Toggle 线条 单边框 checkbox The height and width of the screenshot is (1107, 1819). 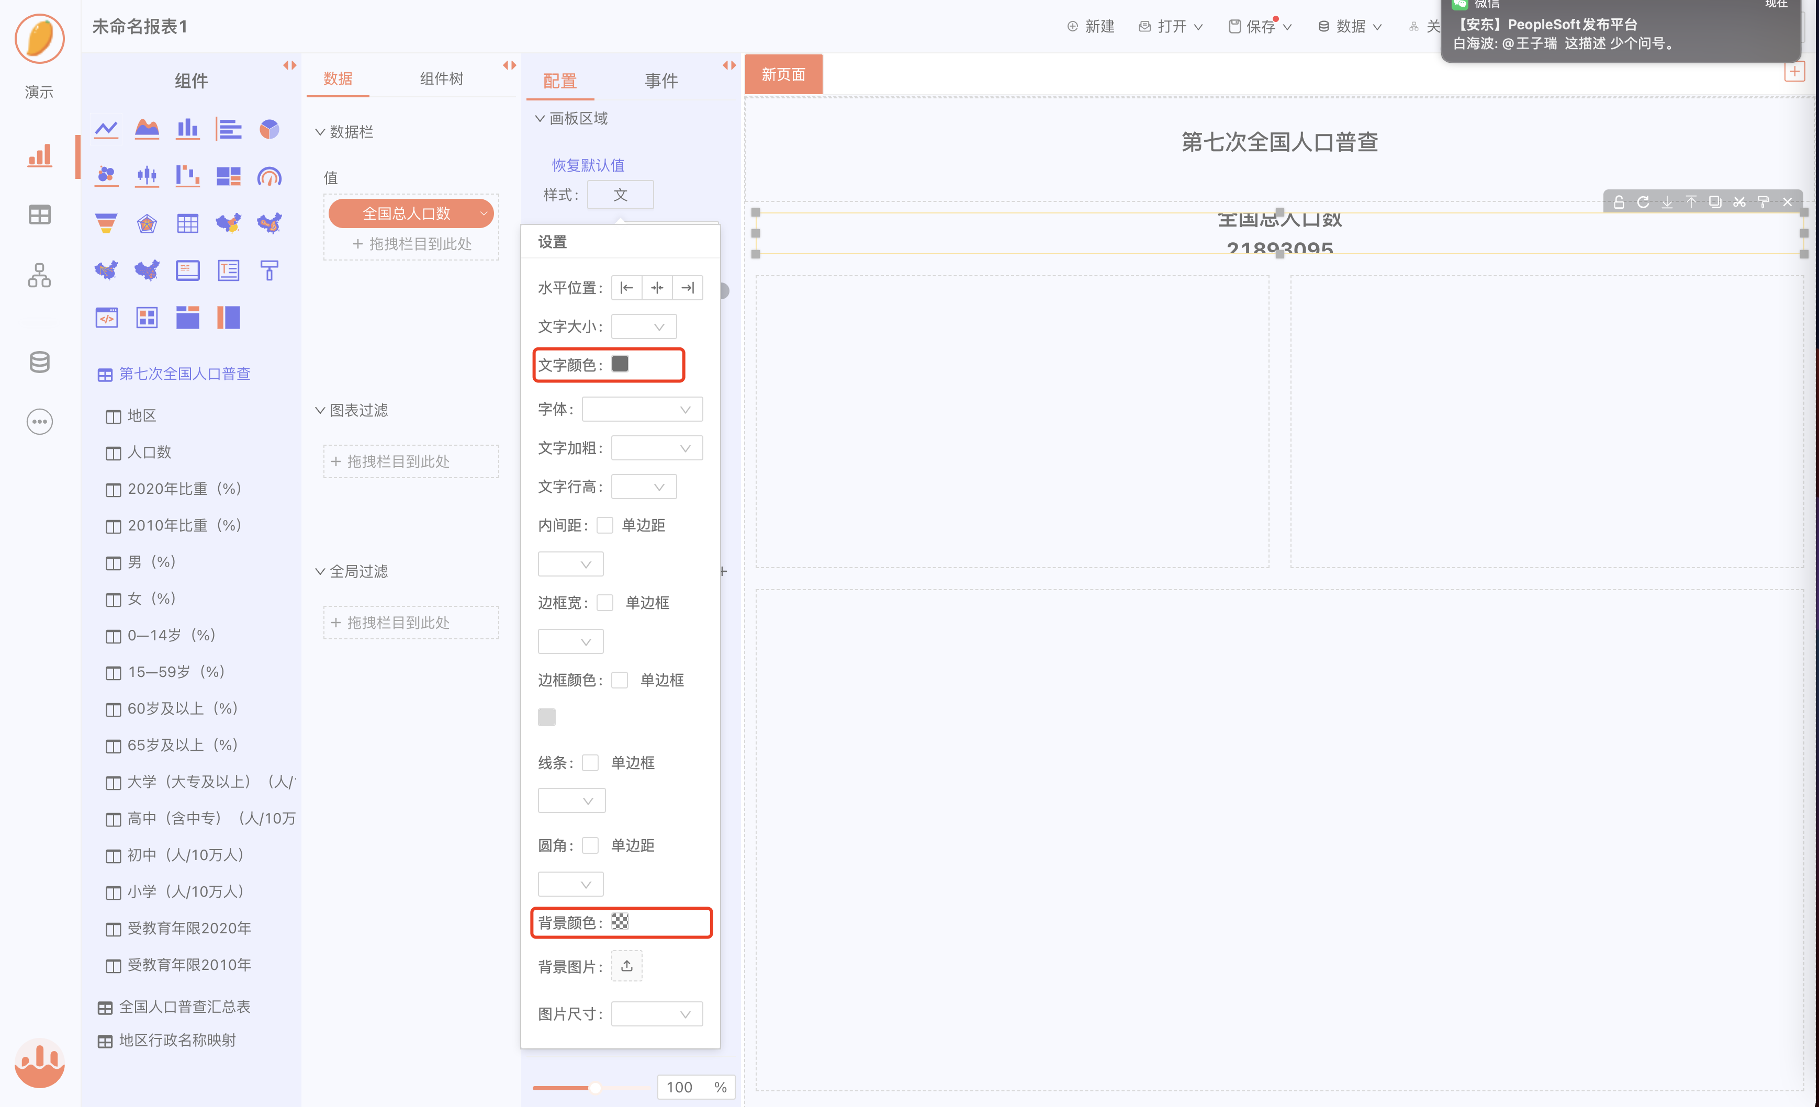tap(590, 762)
